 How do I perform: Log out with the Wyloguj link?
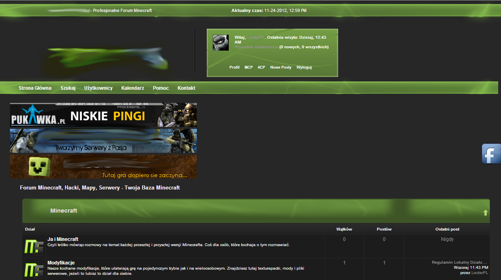[304, 67]
